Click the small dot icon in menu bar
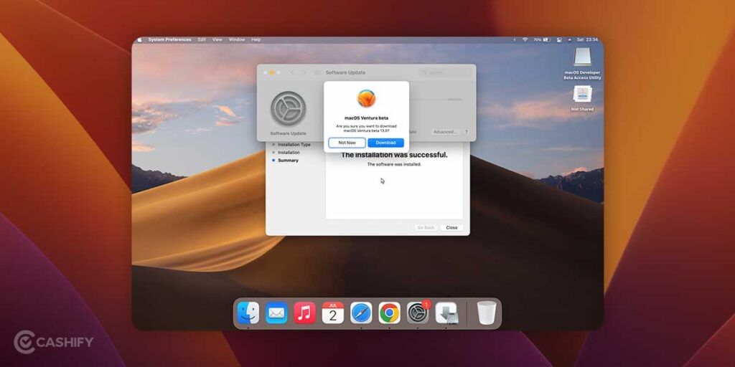 click(569, 40)
